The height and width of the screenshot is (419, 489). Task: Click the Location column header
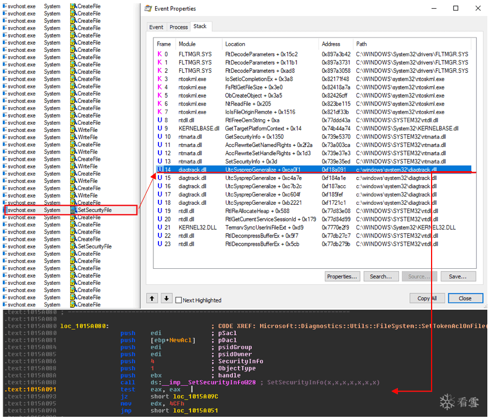pos(270,44)
